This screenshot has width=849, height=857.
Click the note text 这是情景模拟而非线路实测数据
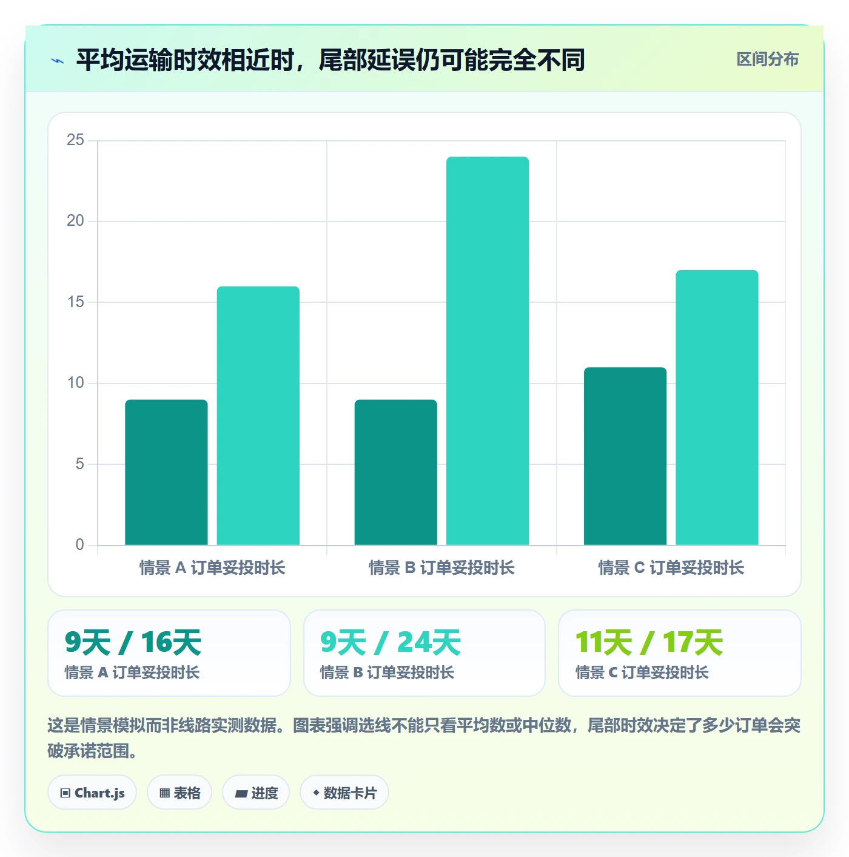(x=163, y=725)
